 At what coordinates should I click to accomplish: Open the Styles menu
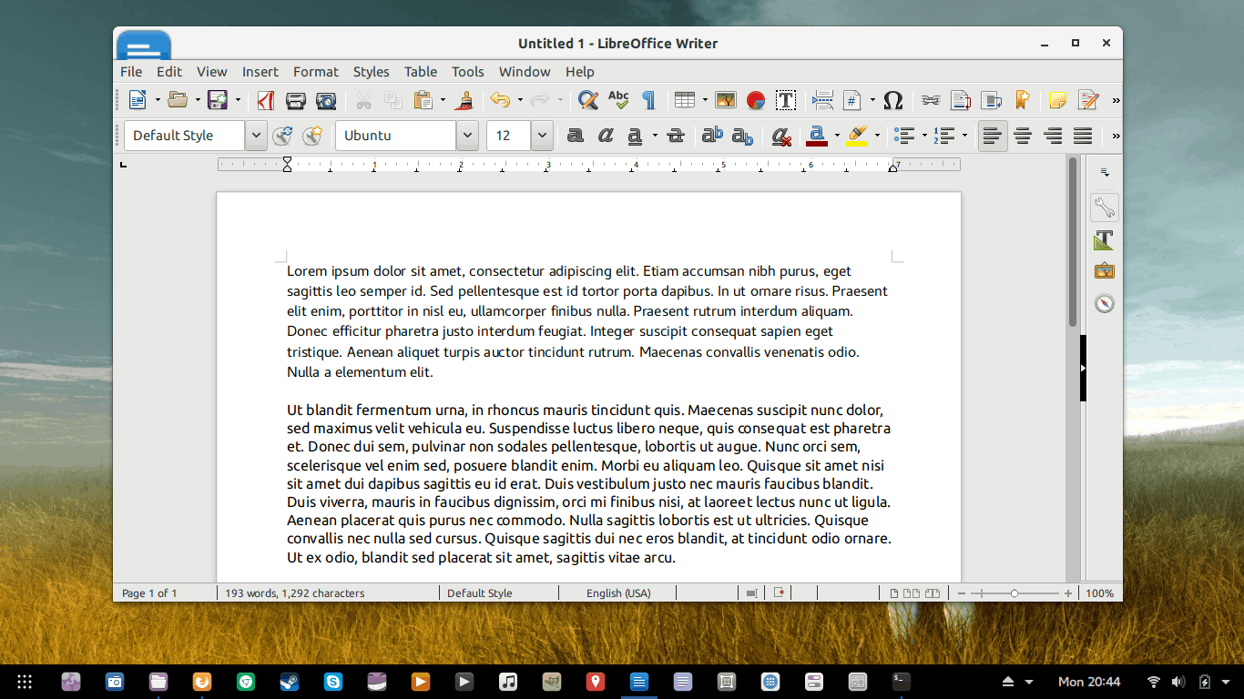(371, 72)
